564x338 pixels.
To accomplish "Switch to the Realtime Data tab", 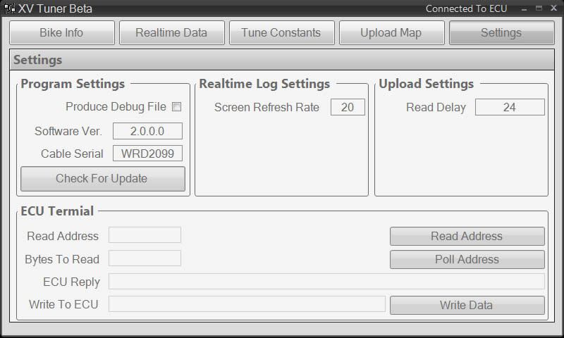I will pos(171,33).
